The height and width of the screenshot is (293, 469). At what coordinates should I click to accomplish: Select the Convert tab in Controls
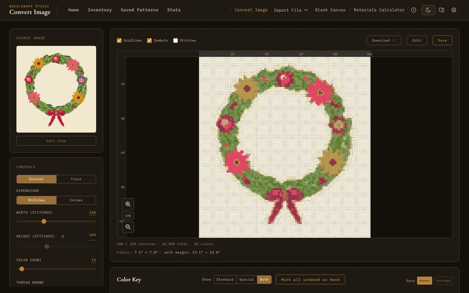tap(37, 179)
